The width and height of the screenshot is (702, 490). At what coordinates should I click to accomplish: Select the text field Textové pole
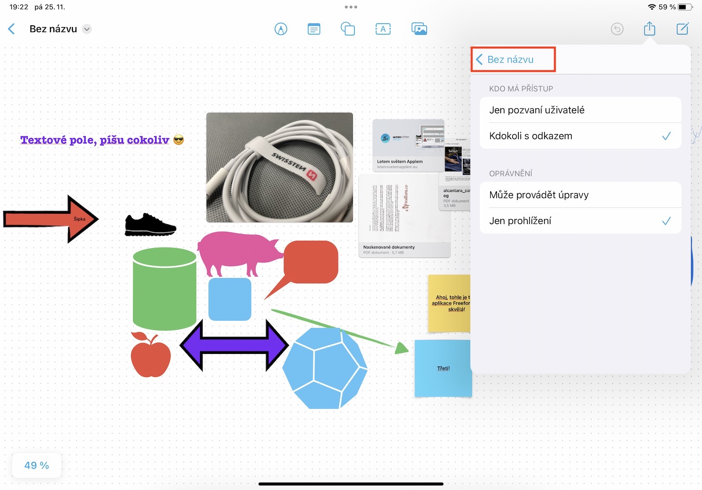(102, 140)
